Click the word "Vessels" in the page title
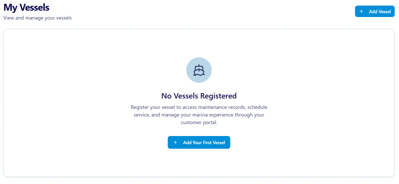This screenshot has height=184, width=399. click(x=34, y=8)
